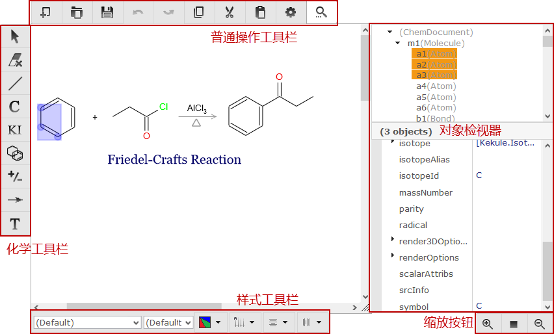Select a4(Atom) in the object tree
This screenshot has width=554, height=334.
[436, 86]
